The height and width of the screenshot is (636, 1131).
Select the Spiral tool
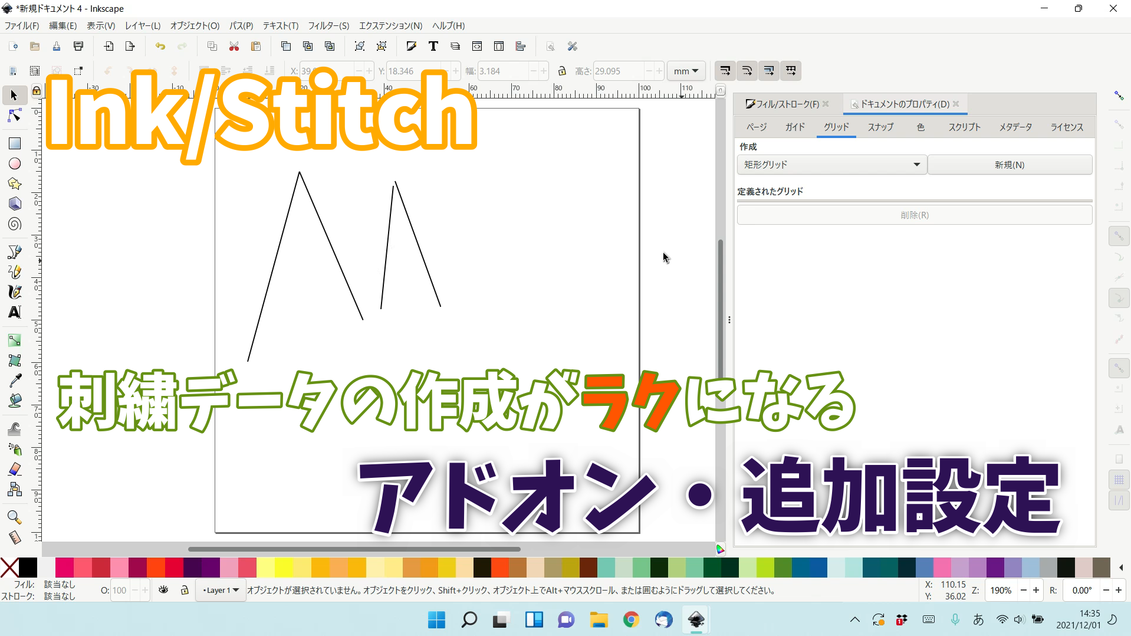pyautogui.click(x=14, y=224)
